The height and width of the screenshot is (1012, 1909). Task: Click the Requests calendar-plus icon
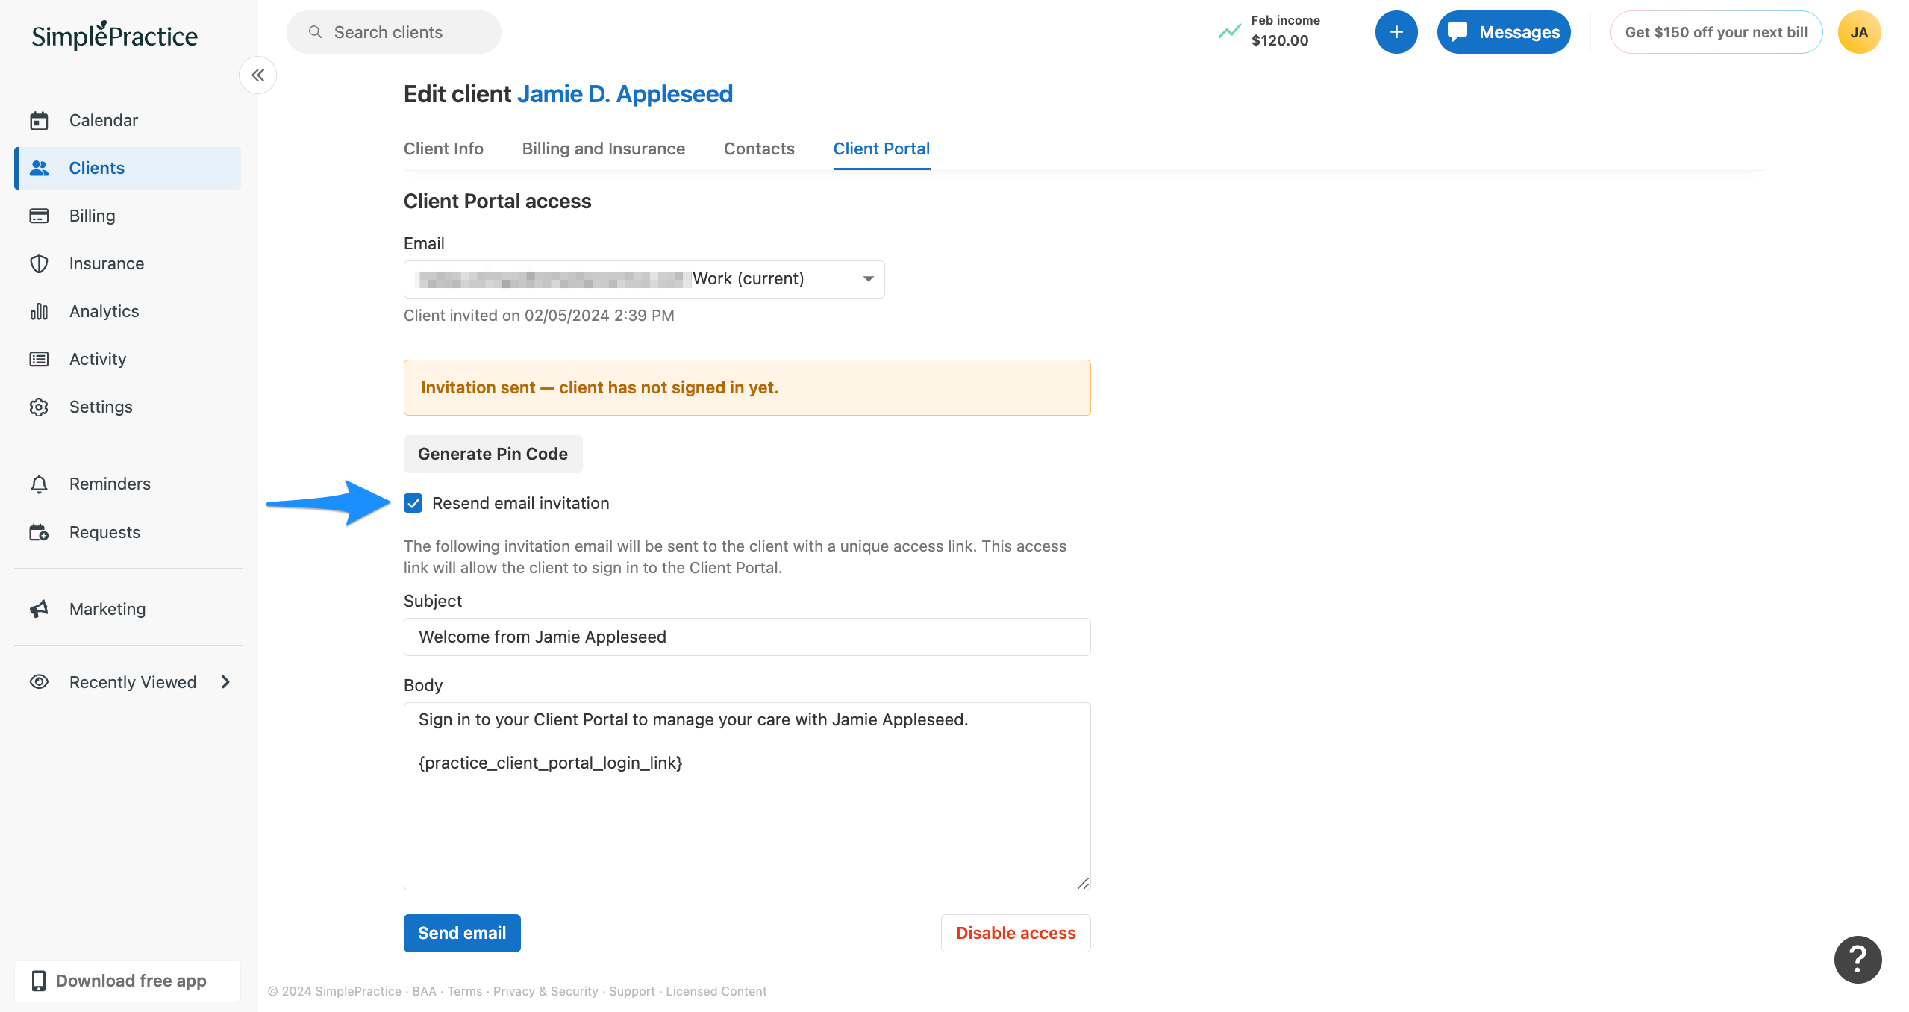pyautogui.click(x=39, y=532)
